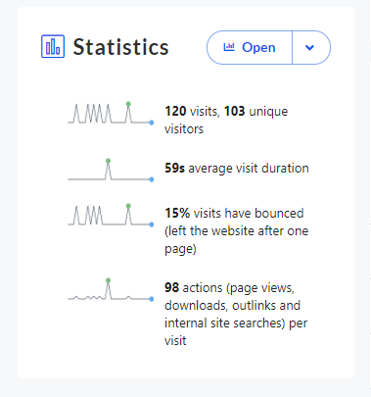Click green peak marker on bounce sparkline
Screen dimensions: 371x397
click(x=128, y=206)
